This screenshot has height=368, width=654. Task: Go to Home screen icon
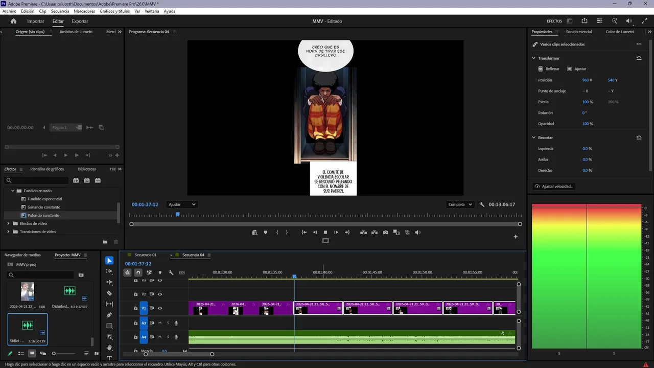click(x=14, y=21)
